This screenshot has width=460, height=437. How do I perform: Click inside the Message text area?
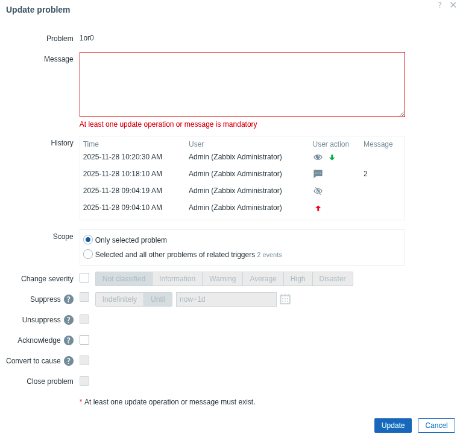click(242, 85)
